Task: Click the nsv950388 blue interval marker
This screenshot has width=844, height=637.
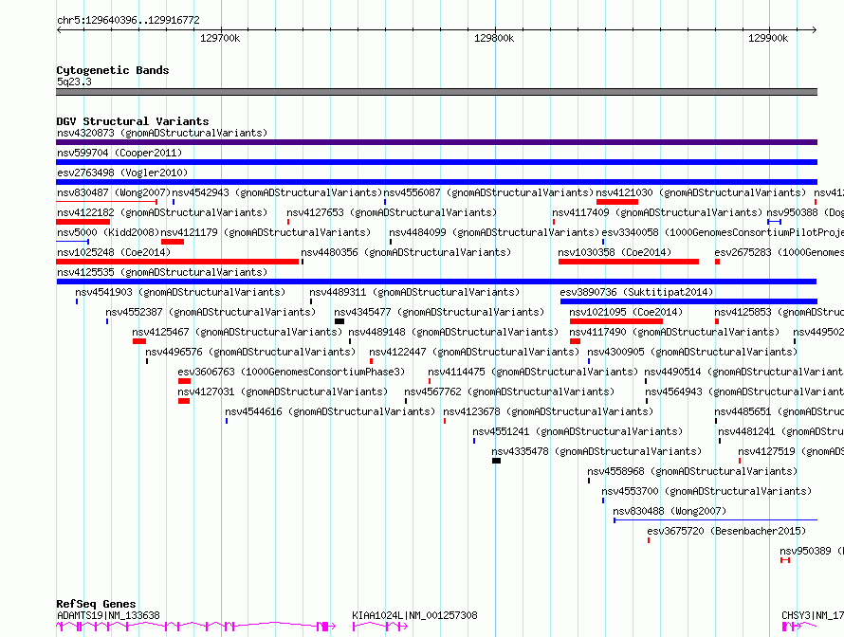Action: click(774, 222)
